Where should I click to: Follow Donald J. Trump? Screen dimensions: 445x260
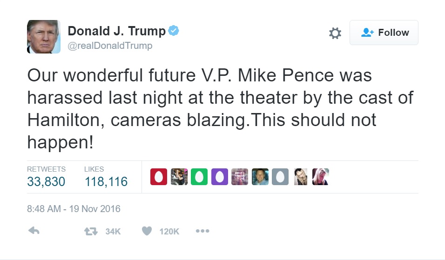click(x=384, y=33)
